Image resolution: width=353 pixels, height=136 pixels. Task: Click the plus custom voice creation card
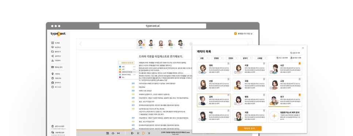click(285, 116)
